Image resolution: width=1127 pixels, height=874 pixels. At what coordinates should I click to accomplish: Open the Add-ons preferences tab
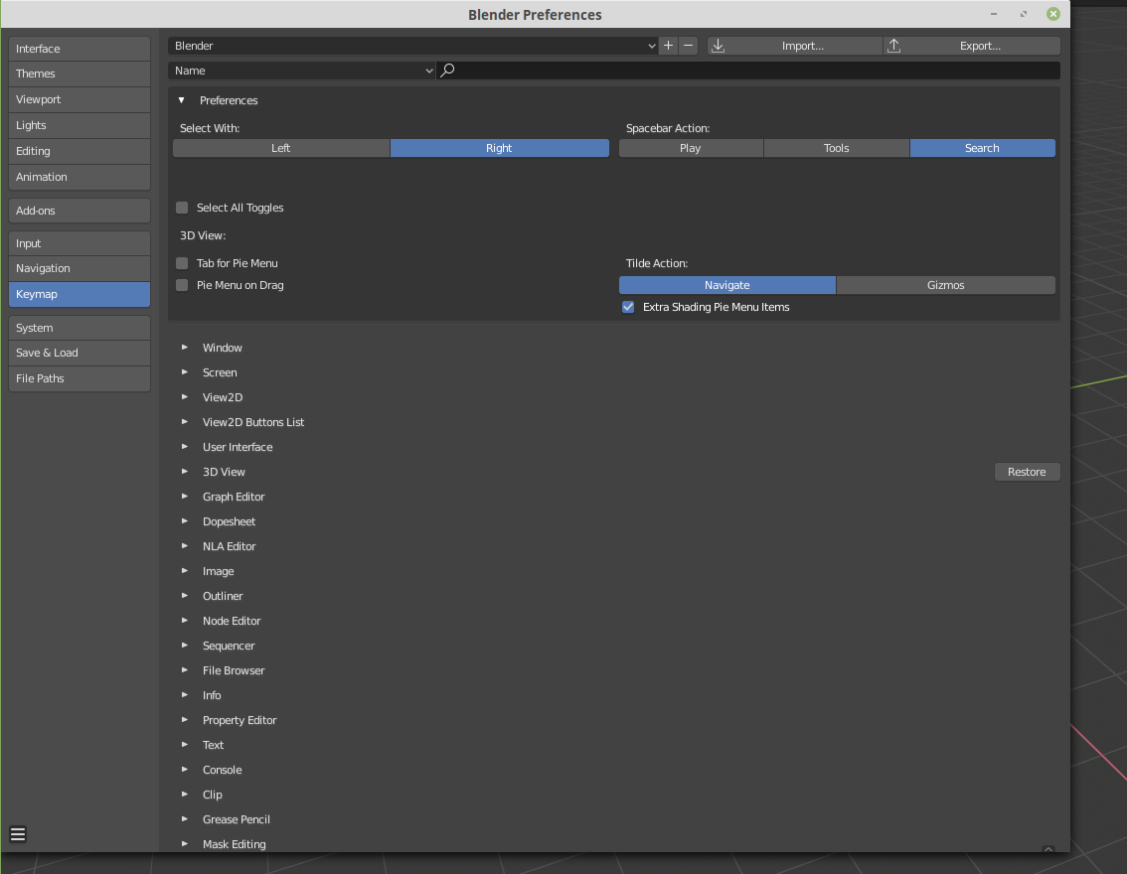80,211
